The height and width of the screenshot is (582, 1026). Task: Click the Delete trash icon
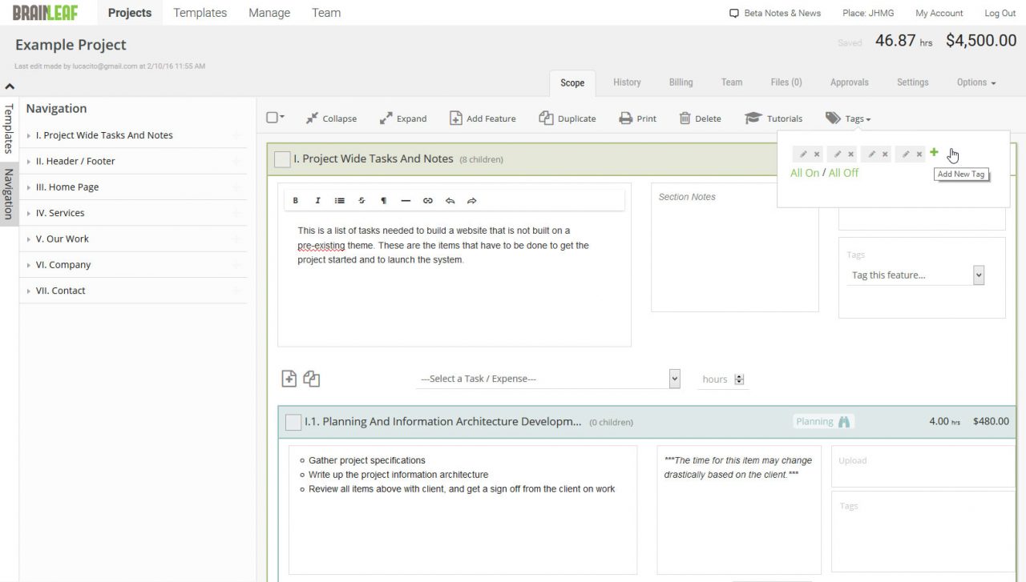[685, 118]
